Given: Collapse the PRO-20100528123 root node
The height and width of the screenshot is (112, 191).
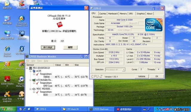Looking at the screenshot, I should (27, 68).
